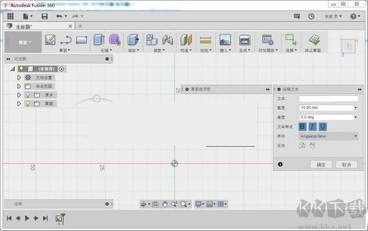Viewport: 368px width, 231px height.
Task: Switch to the untitled document tab
Action: [39, 26]
